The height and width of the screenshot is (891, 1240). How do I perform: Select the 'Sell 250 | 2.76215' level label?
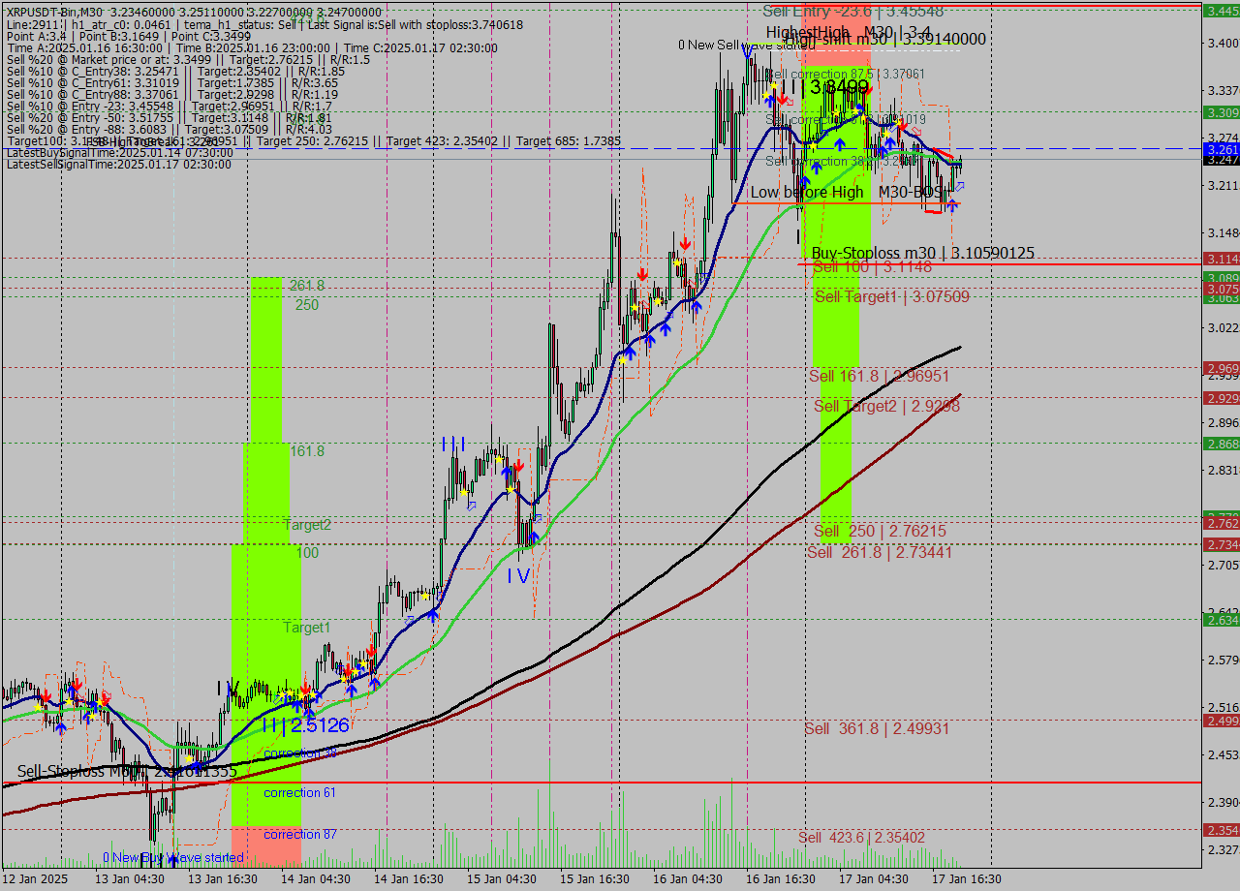881,531
